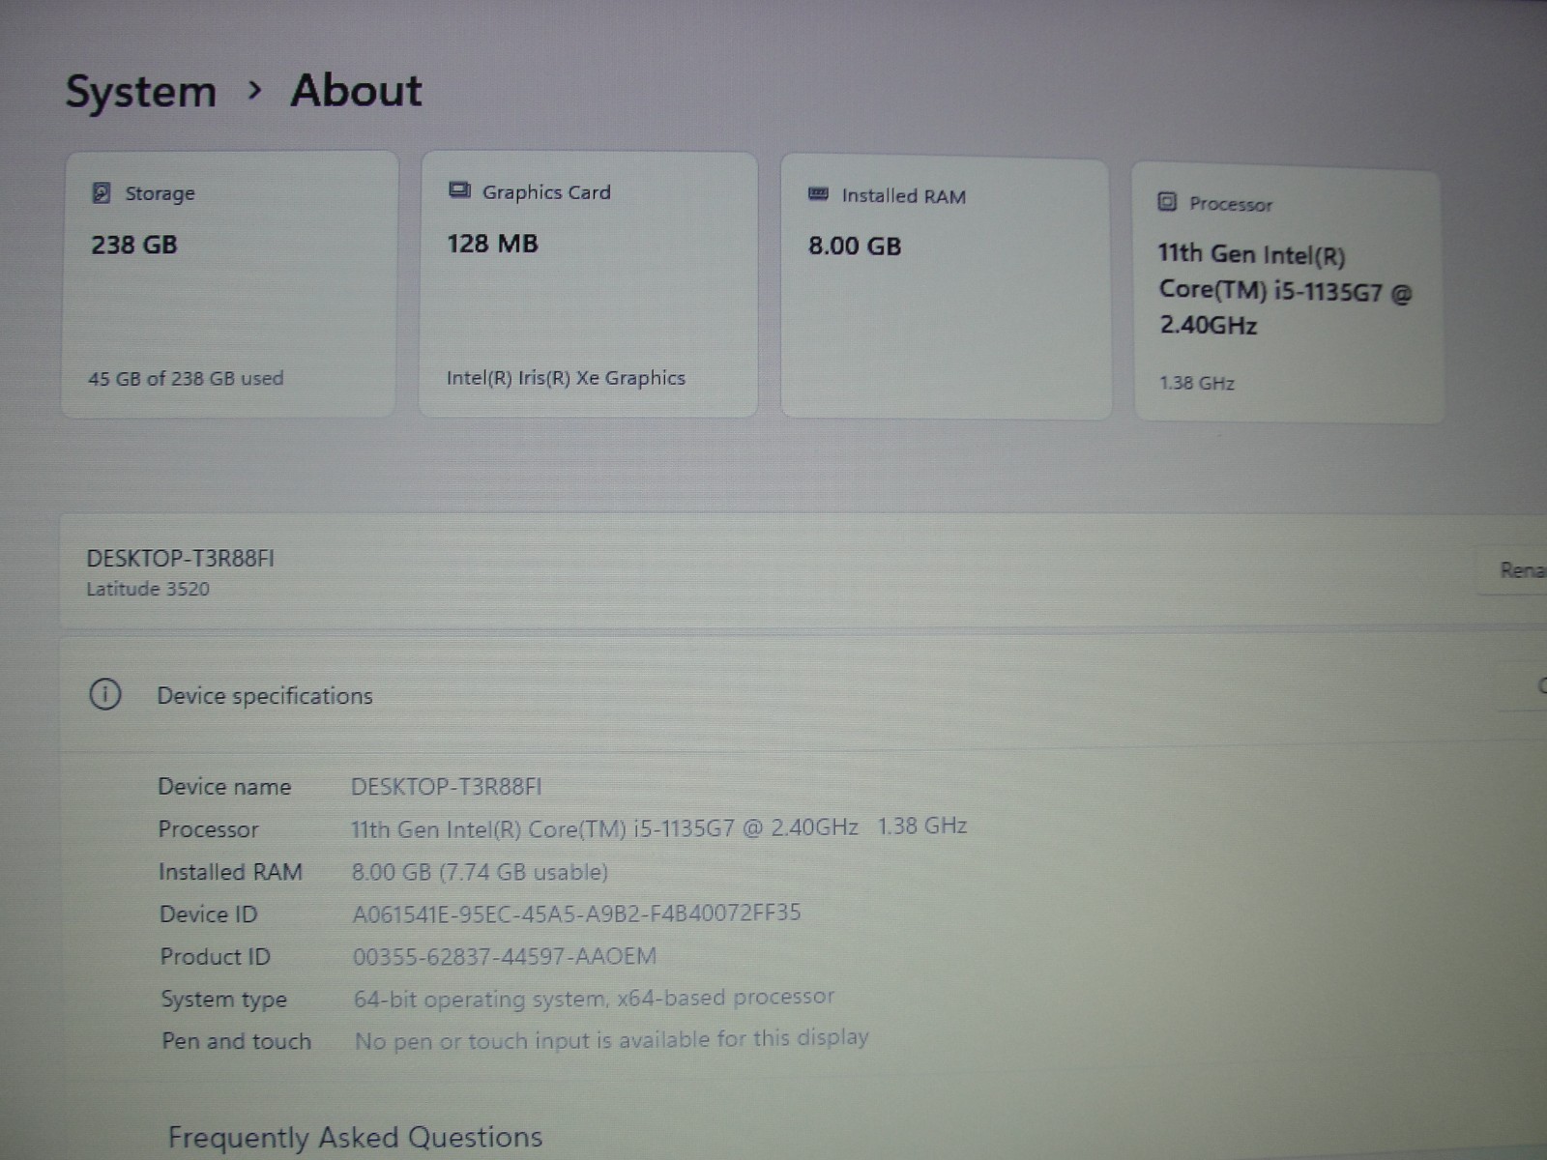The width and height of the screenshot is (1547, 1160).
Task: Select the Product ID 00355-62837-44597-AAOEM
Action: 505,957
